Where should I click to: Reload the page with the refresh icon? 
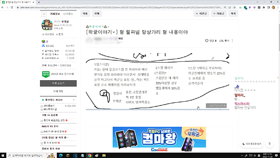click(12, 7)
